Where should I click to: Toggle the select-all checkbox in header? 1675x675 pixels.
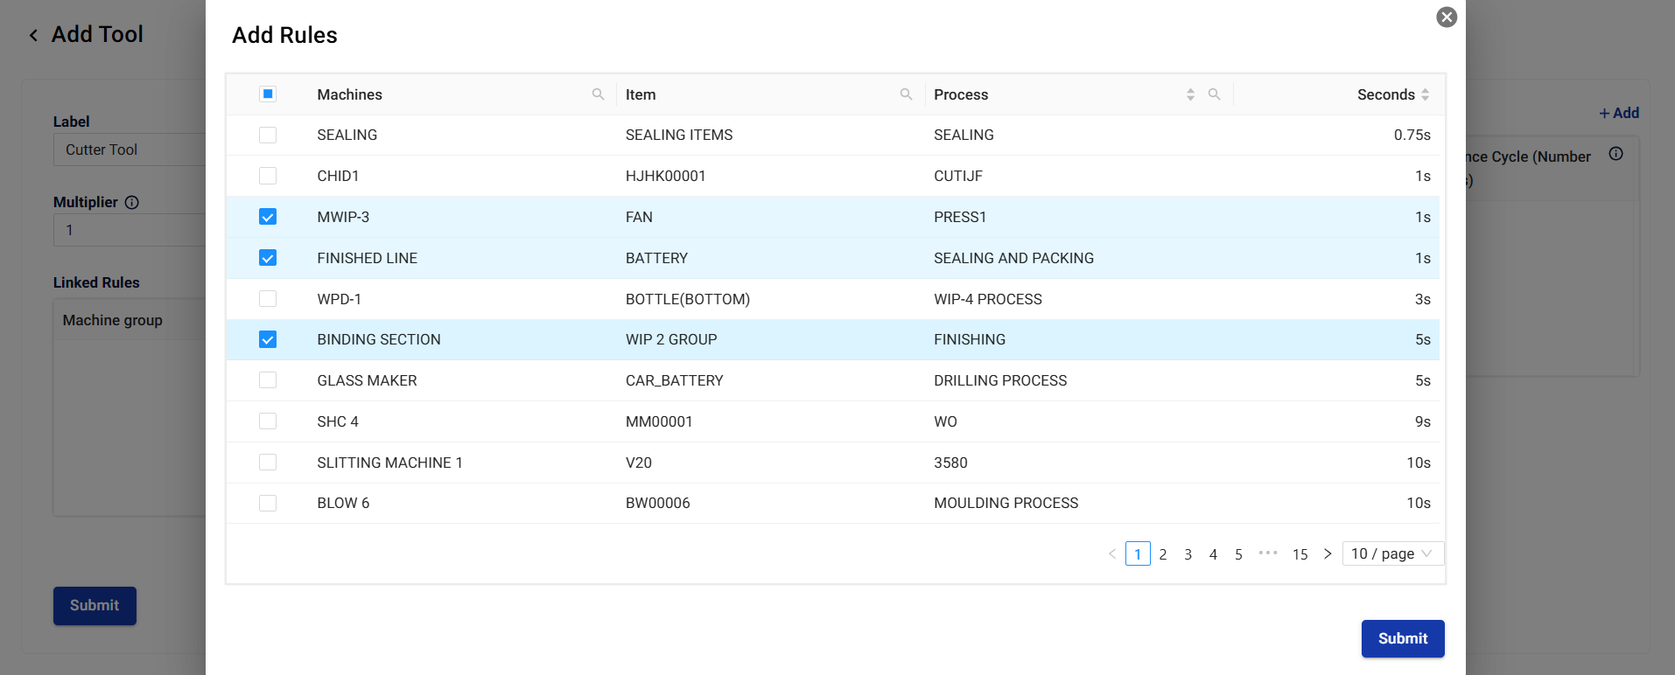(268, 94)
